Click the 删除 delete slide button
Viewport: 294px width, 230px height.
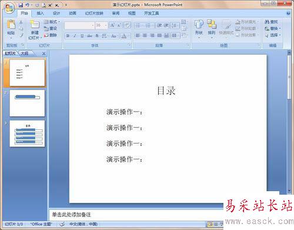coord(51,35)
